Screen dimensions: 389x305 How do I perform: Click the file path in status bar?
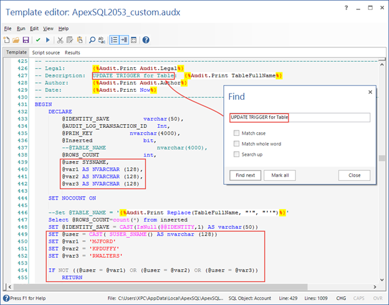[x=165, y=298]
